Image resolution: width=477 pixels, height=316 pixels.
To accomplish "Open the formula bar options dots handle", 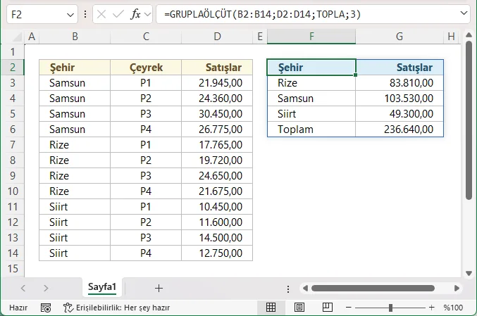I will click(85, 14).
